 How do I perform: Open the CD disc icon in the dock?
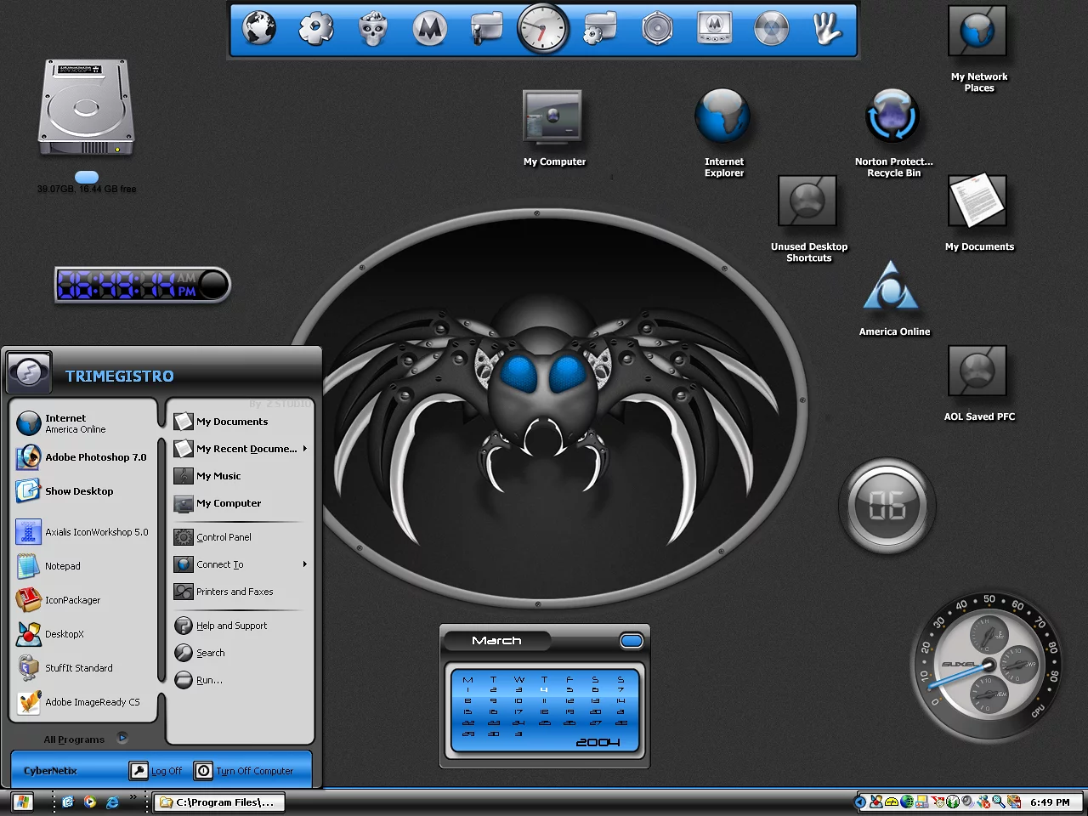[771, 29]
